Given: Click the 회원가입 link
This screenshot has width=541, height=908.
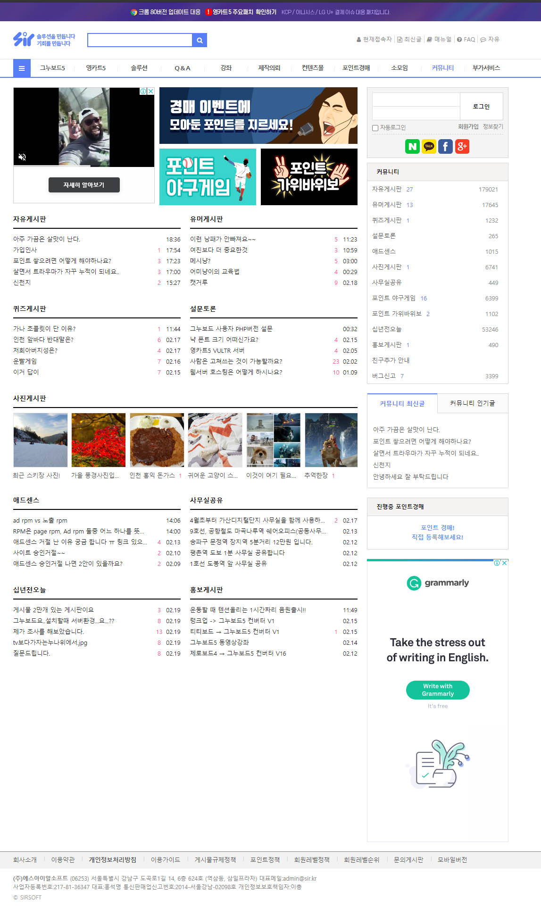Looking at the screenshot, I should pyautogui.click(x=468, y=127).
